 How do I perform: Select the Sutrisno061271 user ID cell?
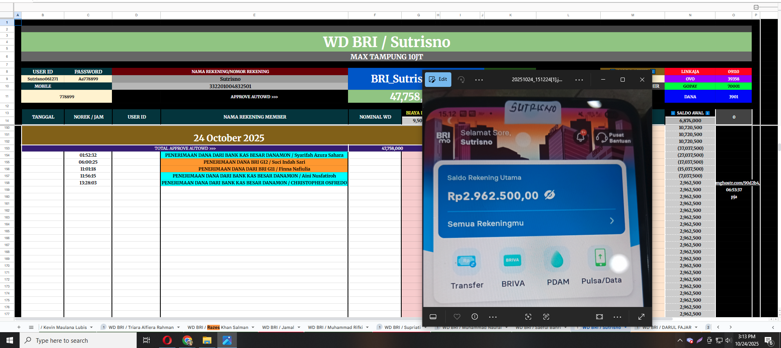click(x=43, y=79)
